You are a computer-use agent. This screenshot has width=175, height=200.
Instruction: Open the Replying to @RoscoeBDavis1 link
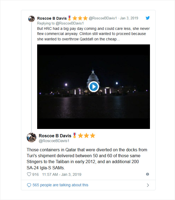(x=60, y=23)
